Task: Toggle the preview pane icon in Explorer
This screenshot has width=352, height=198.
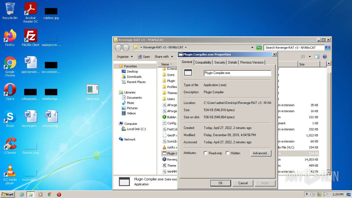Action: point(317,57)
